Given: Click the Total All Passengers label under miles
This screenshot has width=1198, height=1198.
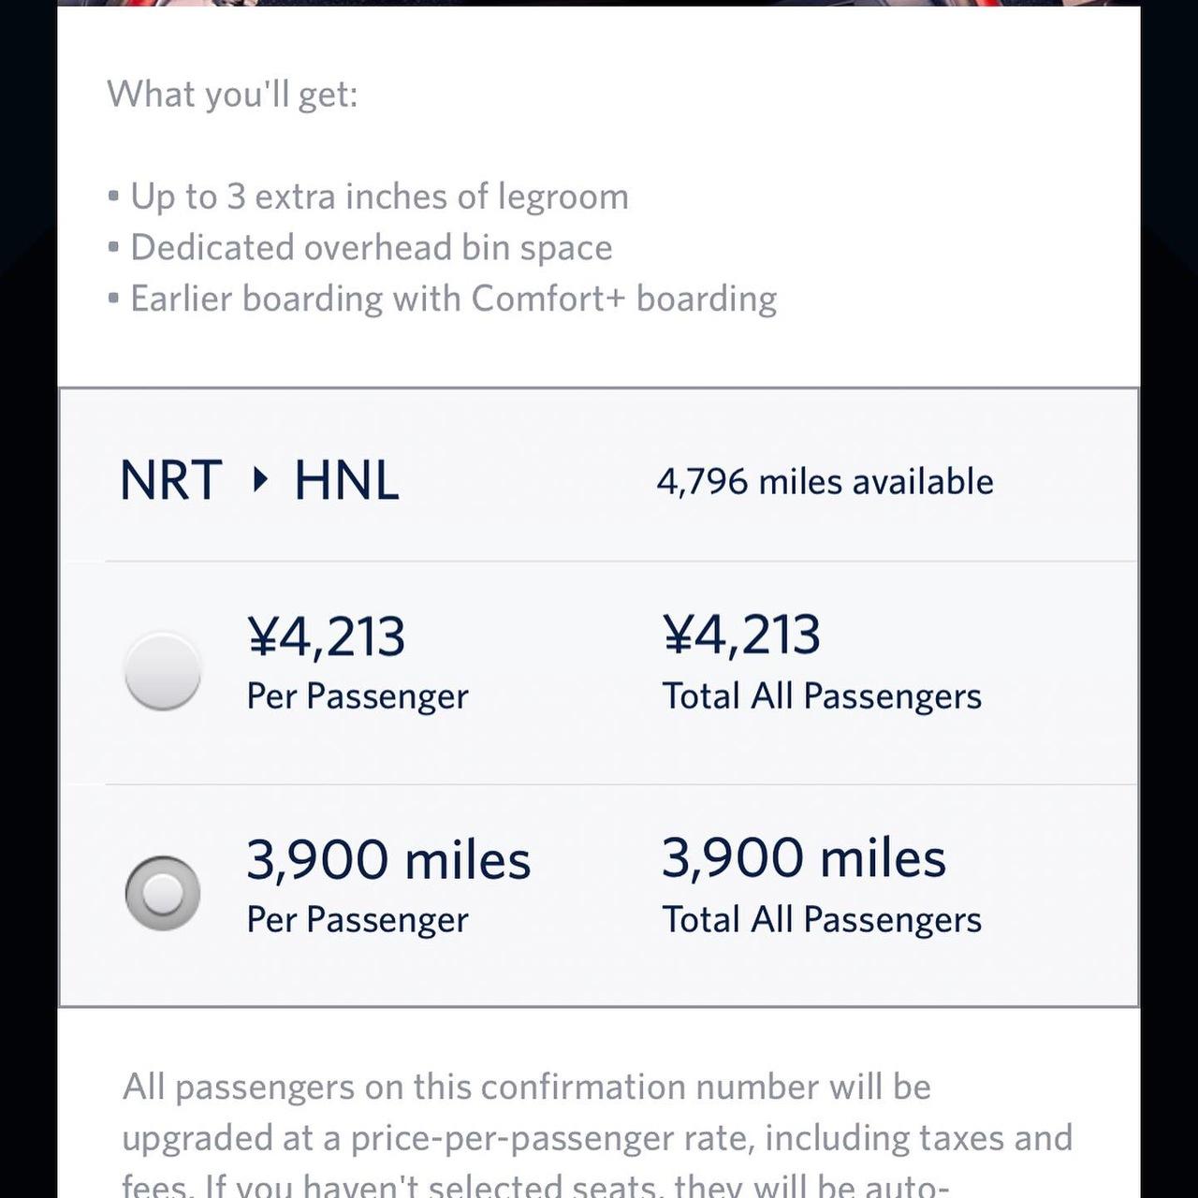Looking at the screenshot, I should [x=821, y=920].
